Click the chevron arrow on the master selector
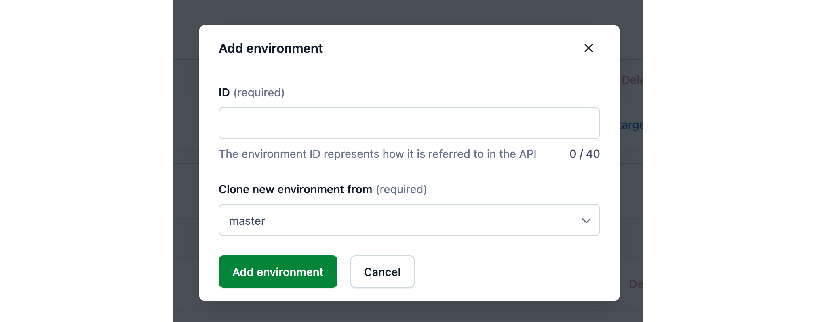822x322 pixels. coord(586,220)
